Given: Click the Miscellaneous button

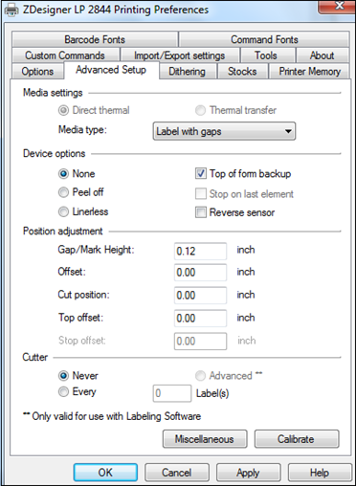Looking at the screenshot, I should pos(205,439).
